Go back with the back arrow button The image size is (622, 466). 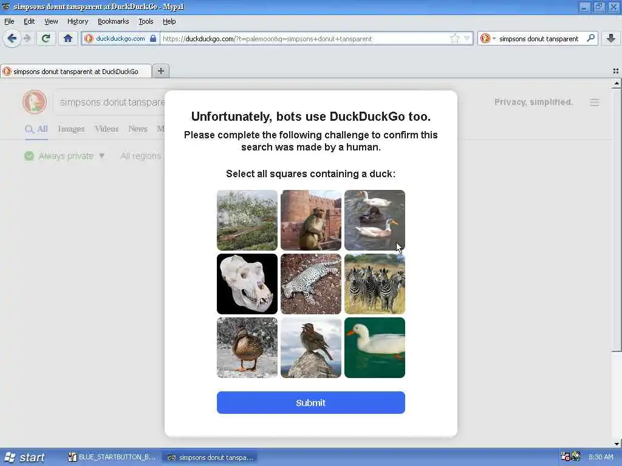[x=12, y=38]
